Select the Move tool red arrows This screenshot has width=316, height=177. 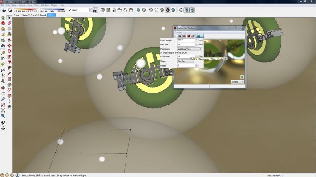(x=9, y=46)
